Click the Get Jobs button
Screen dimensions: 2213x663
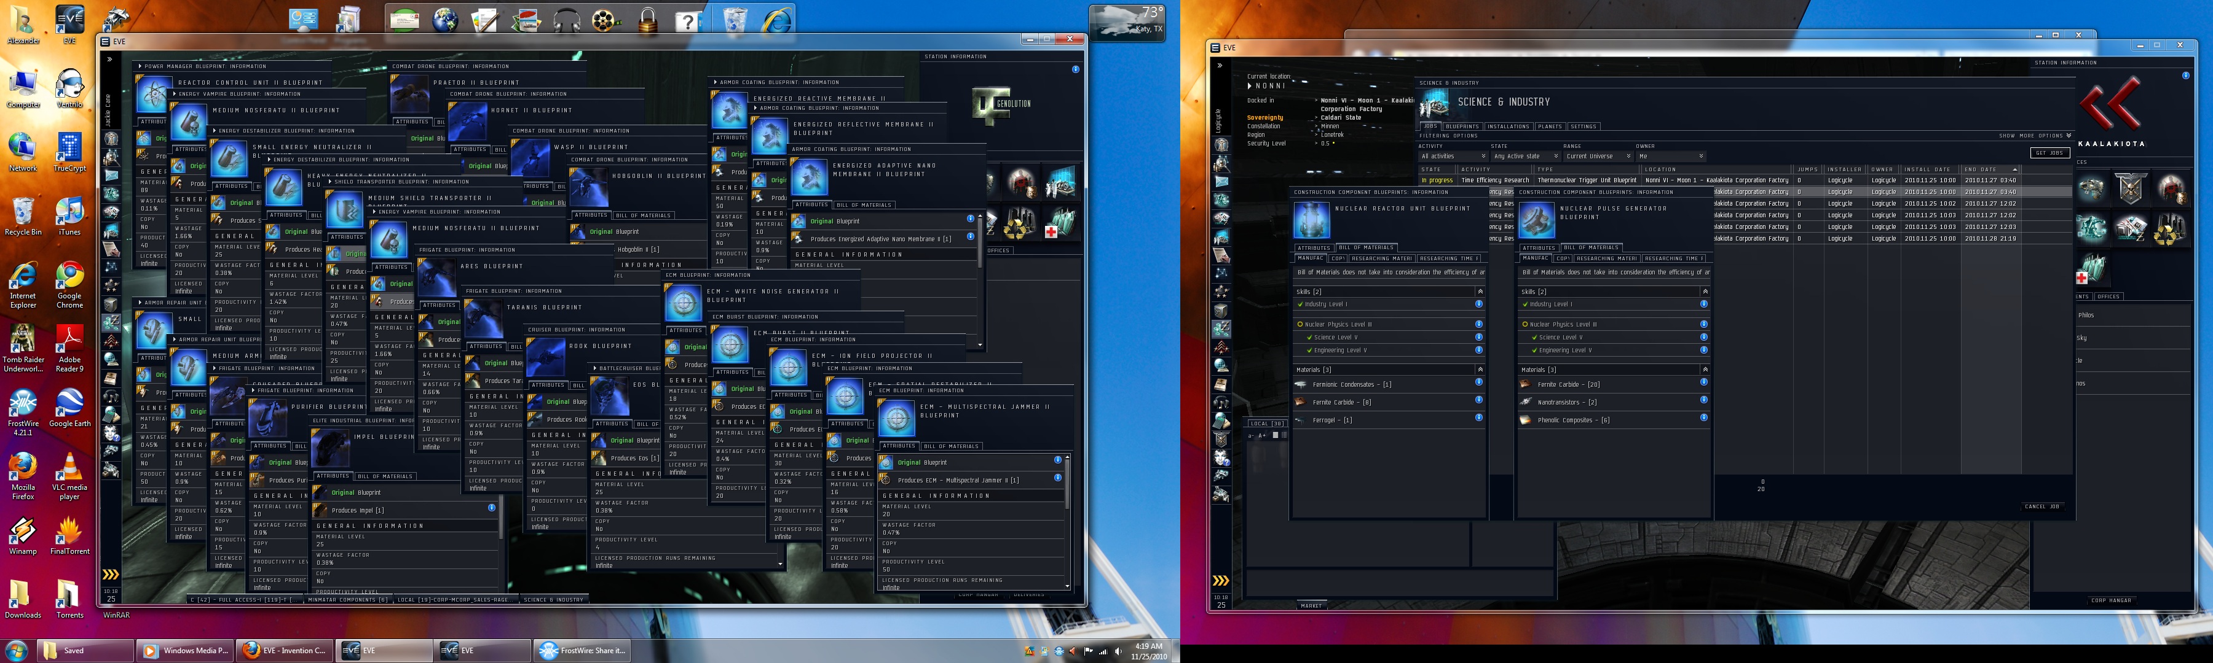click(x=2049, y=153)
